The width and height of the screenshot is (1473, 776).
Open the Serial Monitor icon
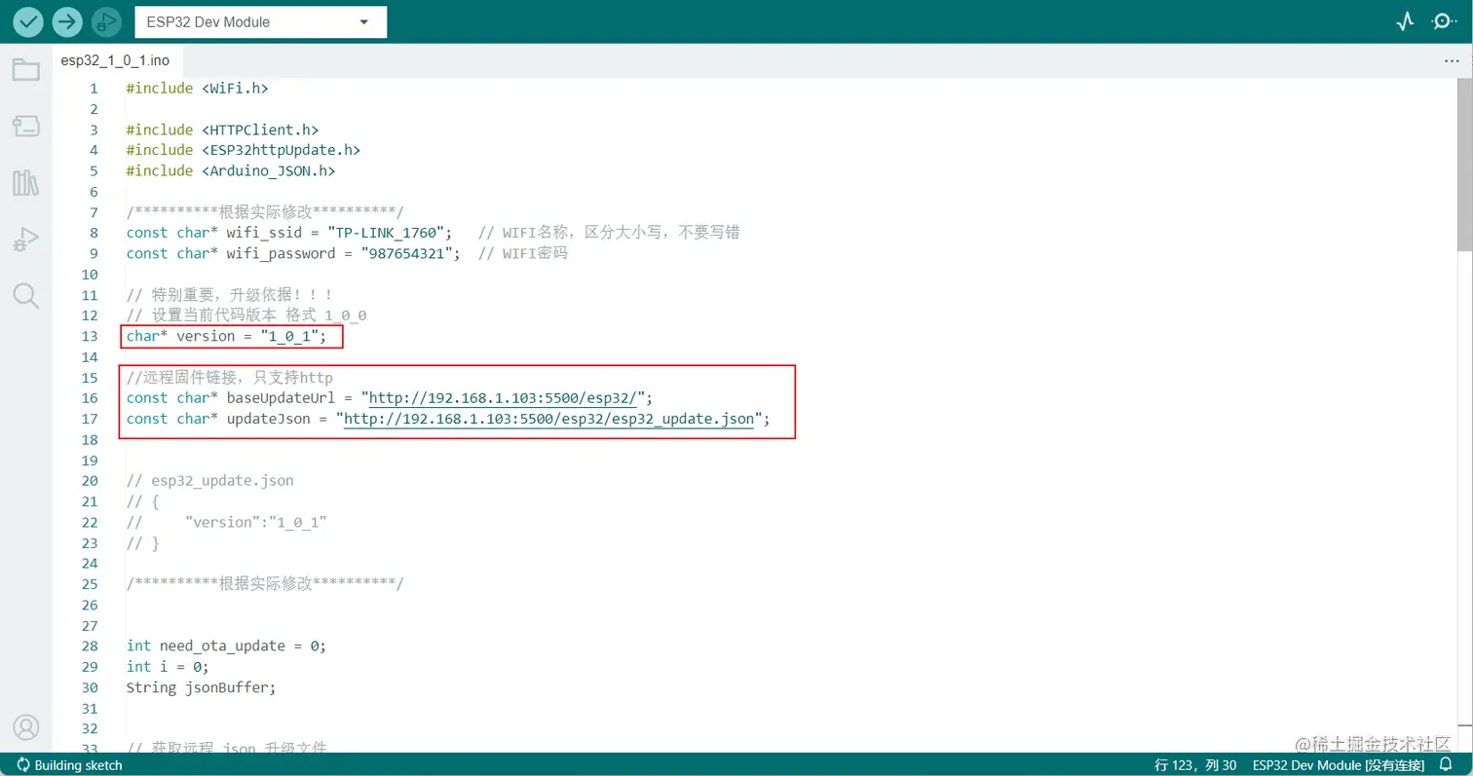tap(1443, 21)
